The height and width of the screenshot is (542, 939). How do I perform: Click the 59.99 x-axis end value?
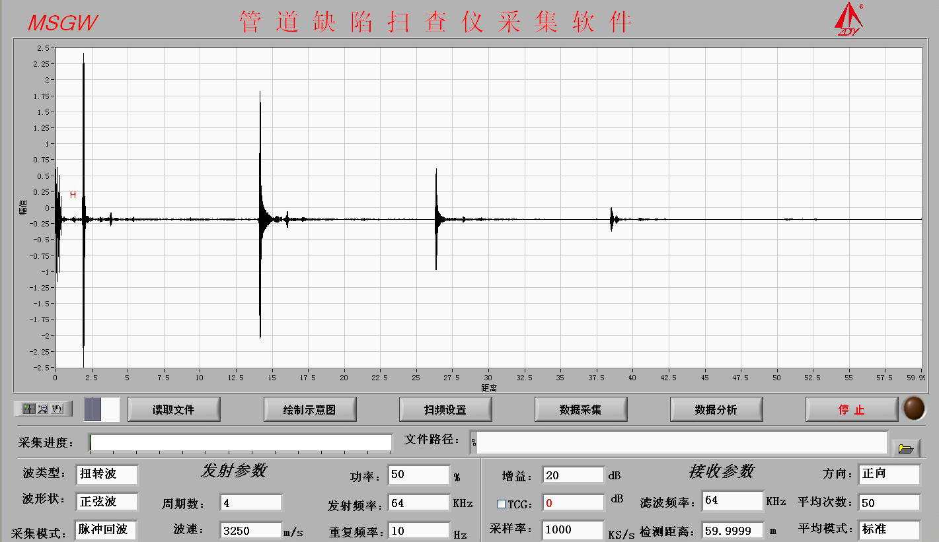point(915,378)
